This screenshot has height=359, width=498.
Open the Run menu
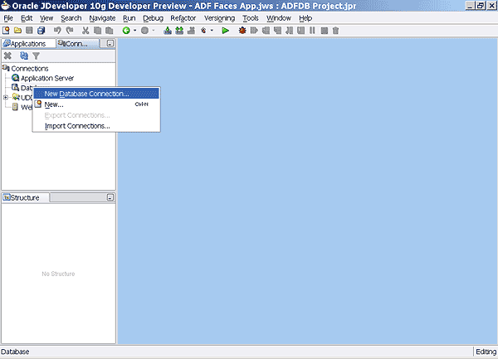(x=129, y=18)
